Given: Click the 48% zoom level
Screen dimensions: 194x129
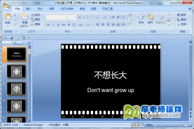Looking at the screenshot, I should pos(149,125).
